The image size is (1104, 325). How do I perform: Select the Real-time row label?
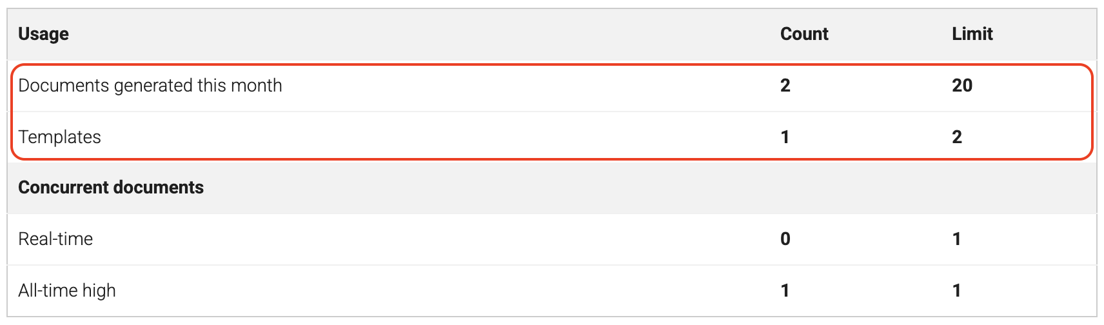(x=55, y=239)
